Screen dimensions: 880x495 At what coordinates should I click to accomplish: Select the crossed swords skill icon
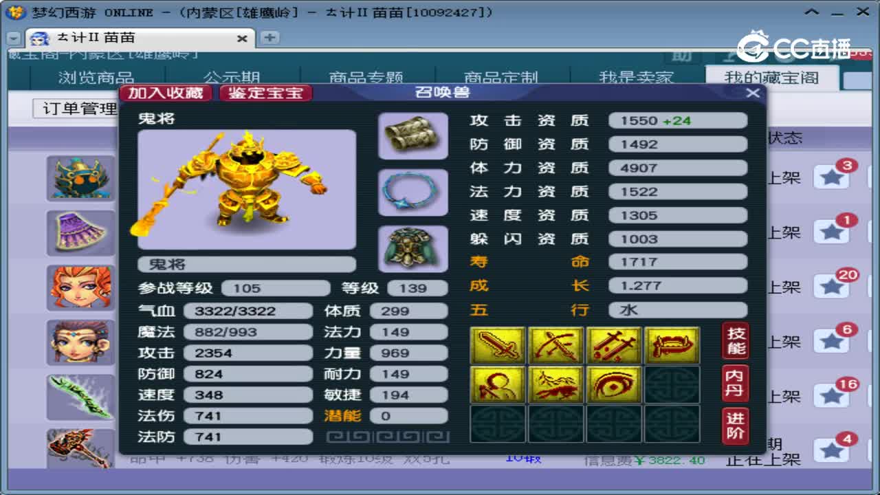pos(614,345)
